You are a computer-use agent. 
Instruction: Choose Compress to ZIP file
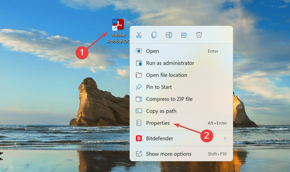(169, 99)
